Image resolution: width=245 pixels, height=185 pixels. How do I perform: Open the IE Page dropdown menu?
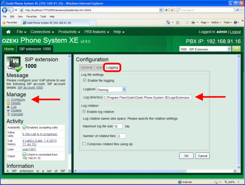pos(205,22)
